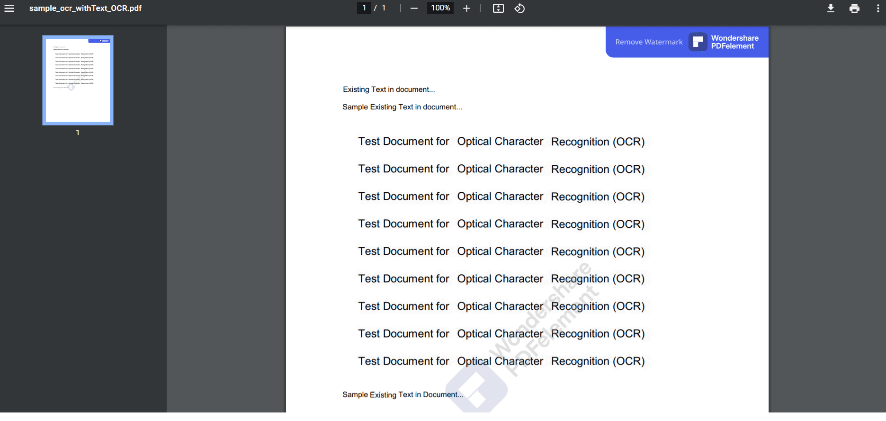Screen dimensions: 886x421
Task: Click the current page number field
Action: pyautogui.click(x=364, y=8)
